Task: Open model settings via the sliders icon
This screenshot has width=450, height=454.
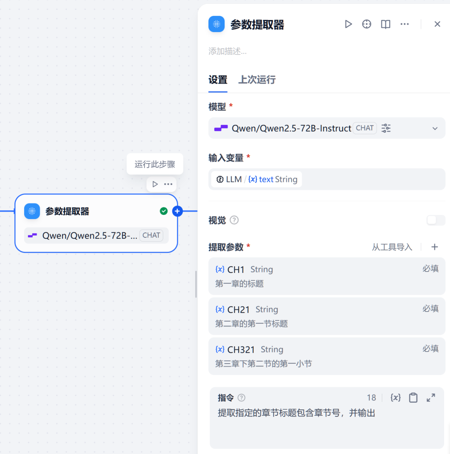Action: [386, 128]
